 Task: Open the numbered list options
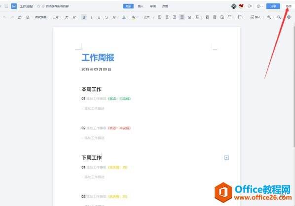click(241, 17)
